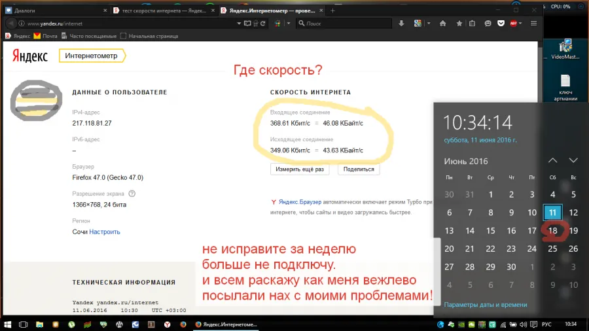Select June 30 in the calendar
This screenshot has width=589, height=331.
(x=511, y=267)
